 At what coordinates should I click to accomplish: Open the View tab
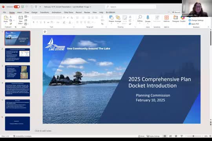point(95,13)
